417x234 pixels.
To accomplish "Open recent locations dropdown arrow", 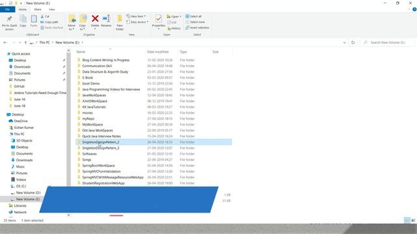I will click(x=20, y=42).
